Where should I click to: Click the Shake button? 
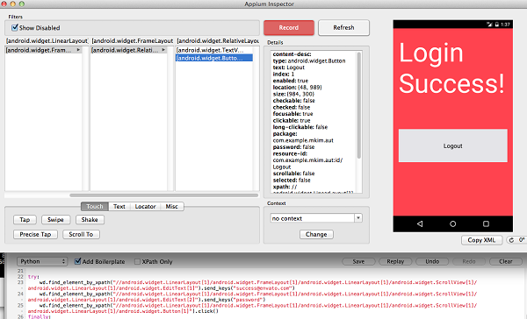click(90, 220)
